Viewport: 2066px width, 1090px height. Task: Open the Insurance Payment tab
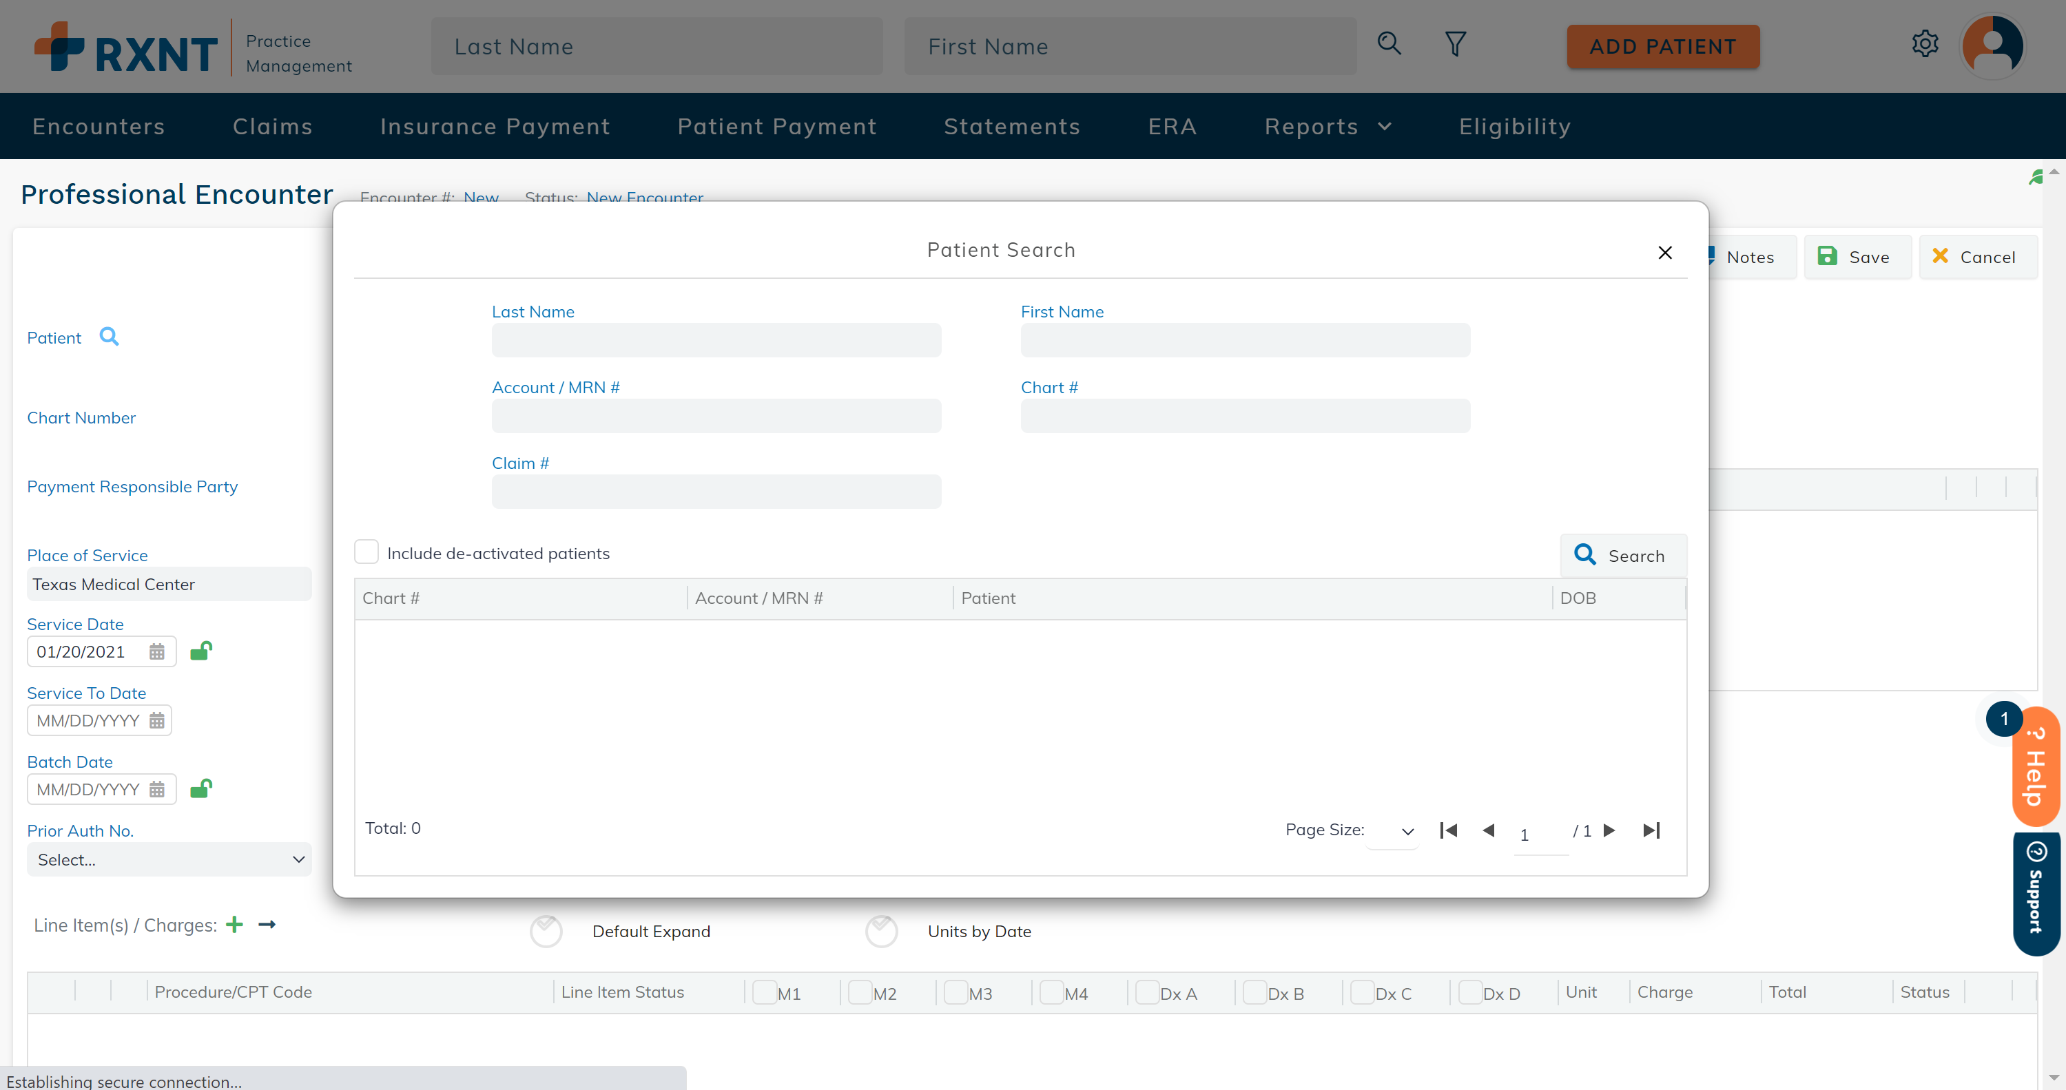pos(495,127)
